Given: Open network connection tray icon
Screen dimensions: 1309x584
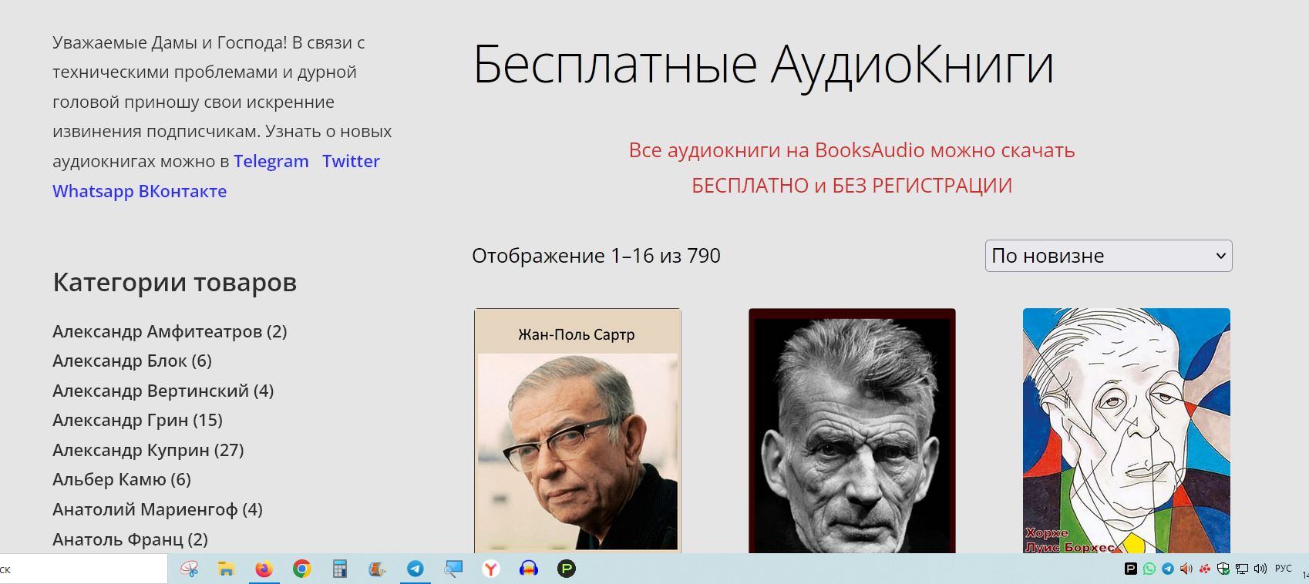Looking at the screenshot, I should click(1242, 569).
